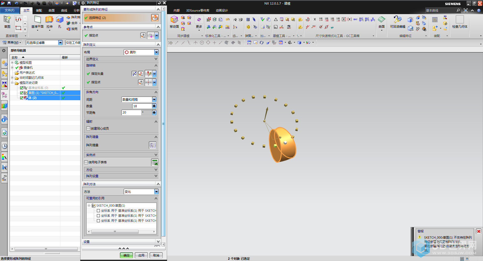Switch to the 曲面 ribbon tab
483x261 pixels.
click(52, 10)
